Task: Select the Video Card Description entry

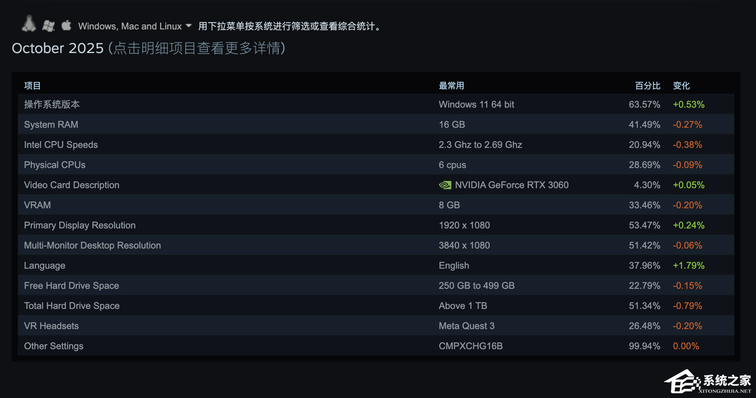Action: point(71,185)
